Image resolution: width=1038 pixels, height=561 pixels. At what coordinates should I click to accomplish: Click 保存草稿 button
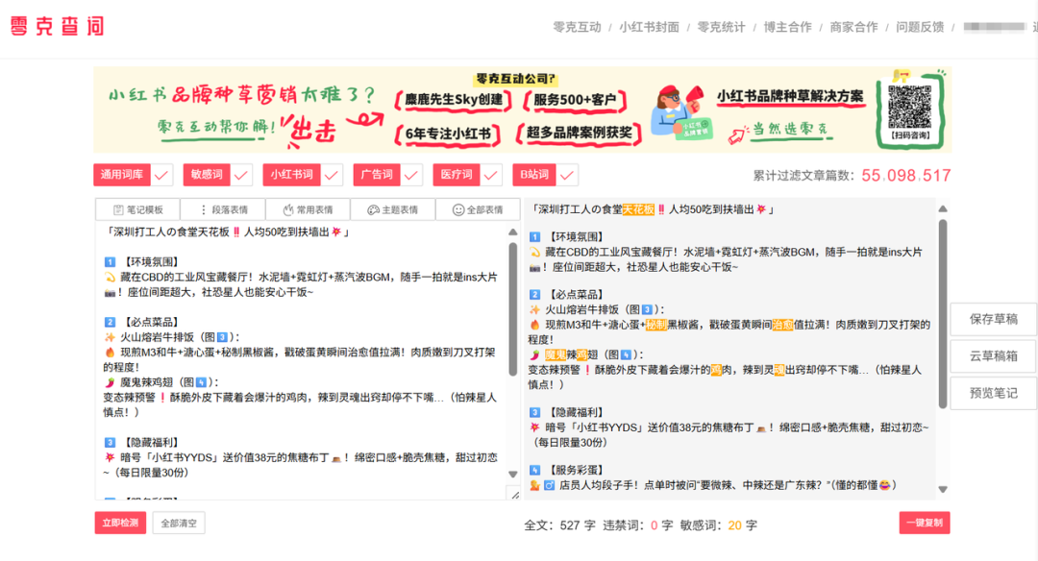tap(993, 319)
